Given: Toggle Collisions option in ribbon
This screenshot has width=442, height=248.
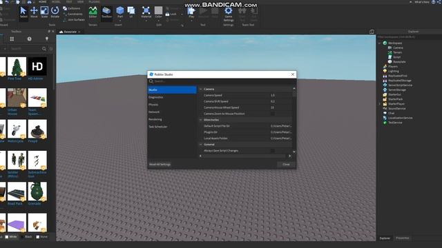Looking at the screenshot, I should click(x=72, y=8).
